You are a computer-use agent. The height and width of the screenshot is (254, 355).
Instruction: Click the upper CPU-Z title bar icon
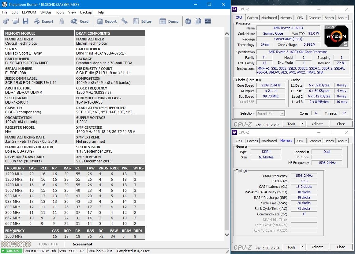pyautogui.click(x=234, y=9)
